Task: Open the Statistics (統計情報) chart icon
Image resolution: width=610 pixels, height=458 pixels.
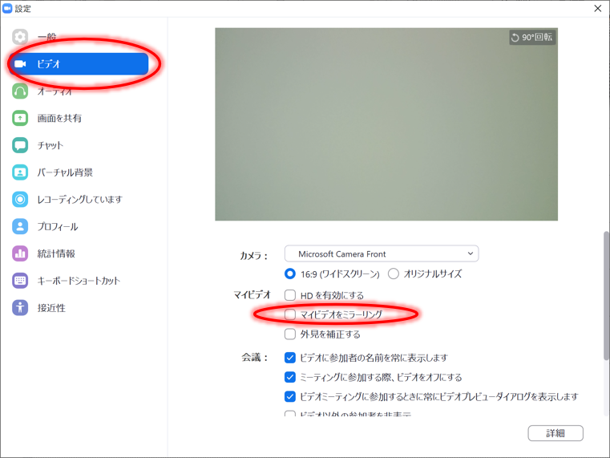Action: 20,253
